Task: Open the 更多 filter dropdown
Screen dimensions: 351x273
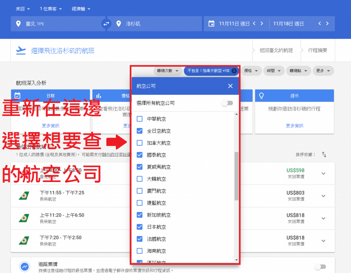Action: pos(323,71)
